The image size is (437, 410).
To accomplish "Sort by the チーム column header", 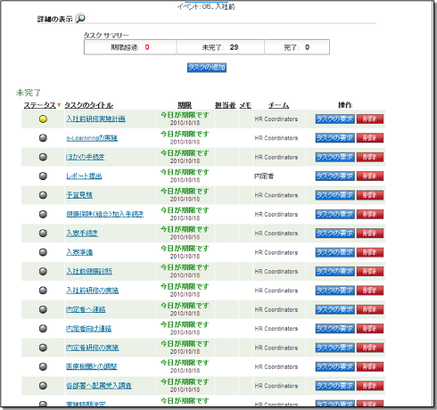I will pos(278,105).
